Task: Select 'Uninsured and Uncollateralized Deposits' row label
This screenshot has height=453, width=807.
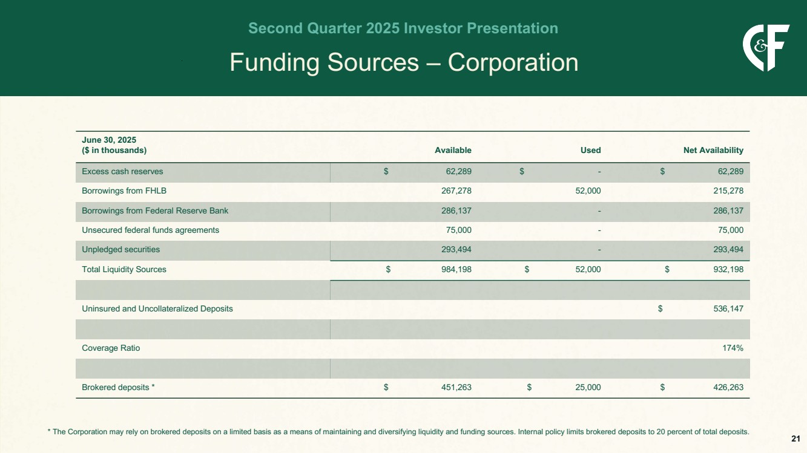Action: pos(157,308)
